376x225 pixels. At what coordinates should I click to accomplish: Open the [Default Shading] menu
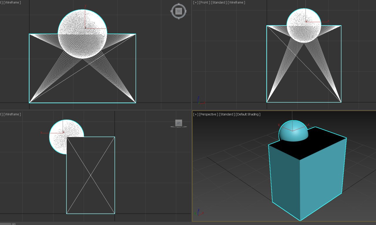(x=248, y=114)
